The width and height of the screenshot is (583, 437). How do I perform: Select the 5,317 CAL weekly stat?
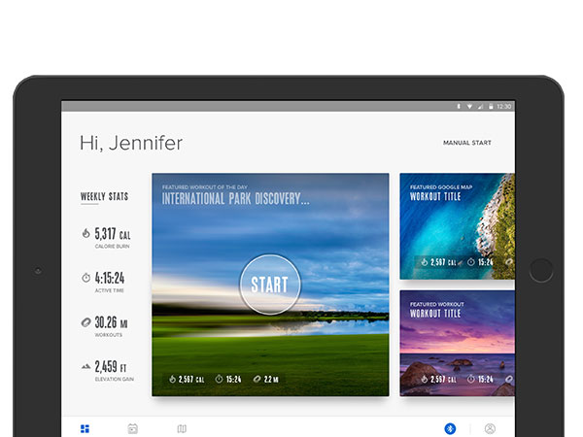(x=113, y=234)
